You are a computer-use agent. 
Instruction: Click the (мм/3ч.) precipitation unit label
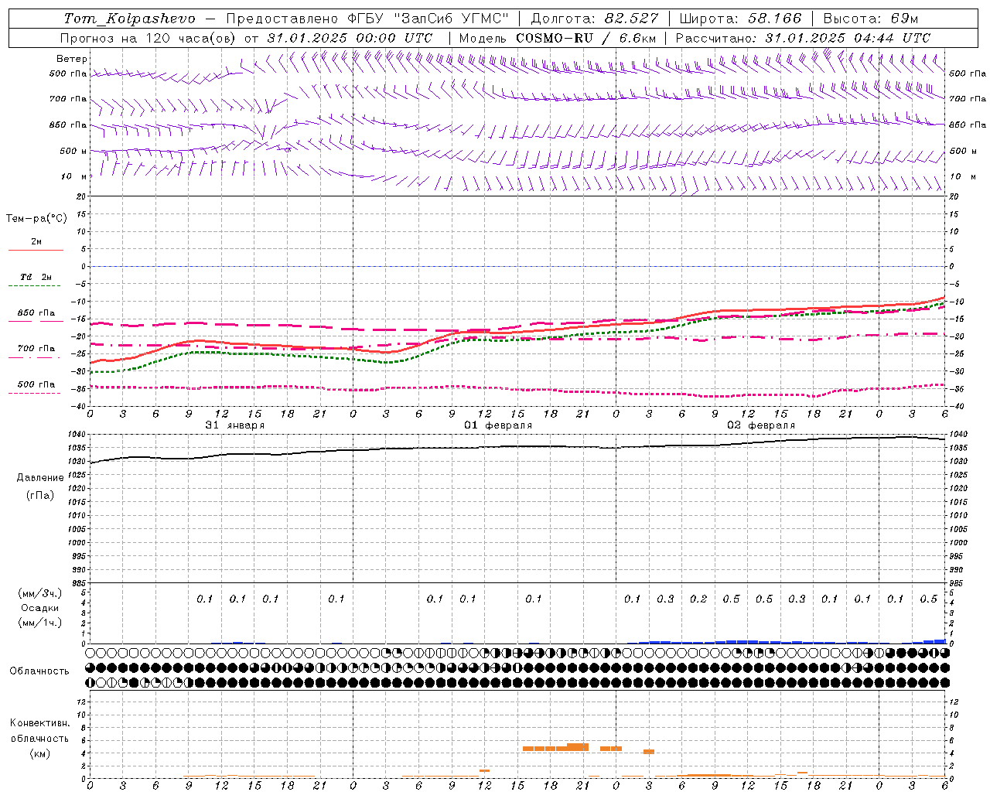coord(40,593)
